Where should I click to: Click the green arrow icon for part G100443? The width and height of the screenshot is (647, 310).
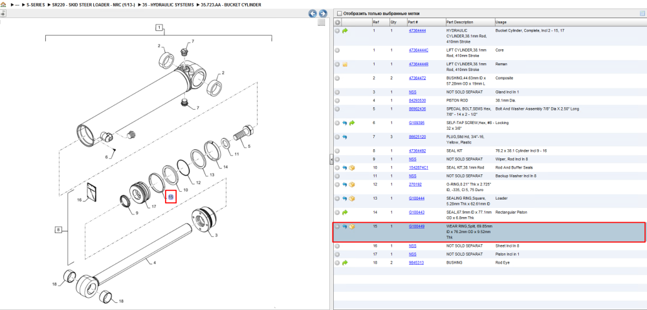345,212
